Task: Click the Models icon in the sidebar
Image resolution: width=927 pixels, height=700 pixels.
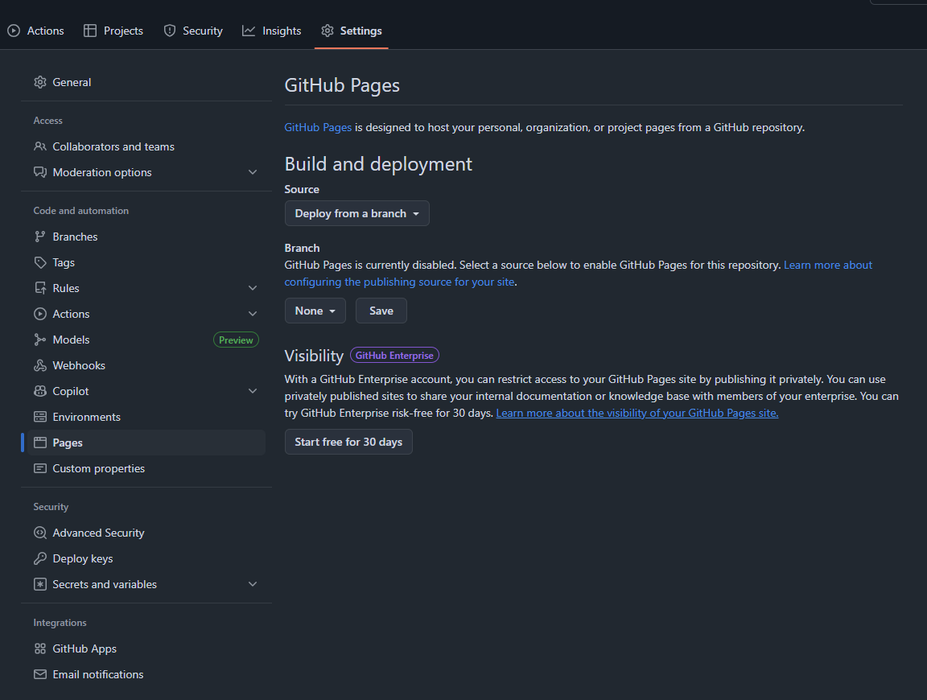Action: [40, 340]
